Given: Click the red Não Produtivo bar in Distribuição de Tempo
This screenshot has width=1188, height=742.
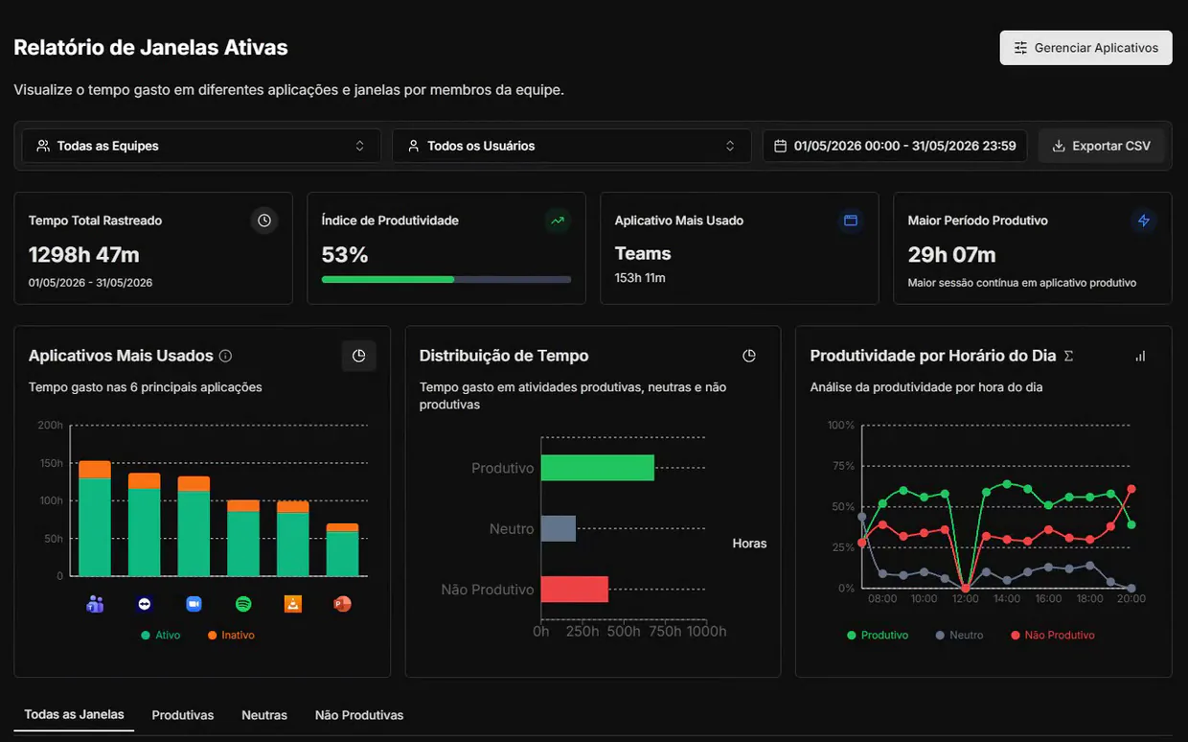Looking at the screenshot, I should pos(575,589).
